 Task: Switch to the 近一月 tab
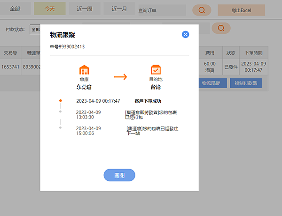119,8
